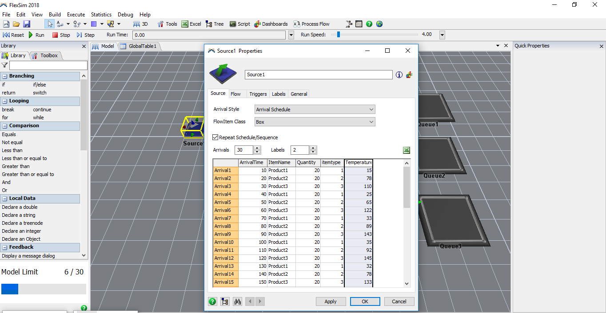Open the Arrival Style dropdown
This screenshot has height=313, width=606.
[315, 110]
